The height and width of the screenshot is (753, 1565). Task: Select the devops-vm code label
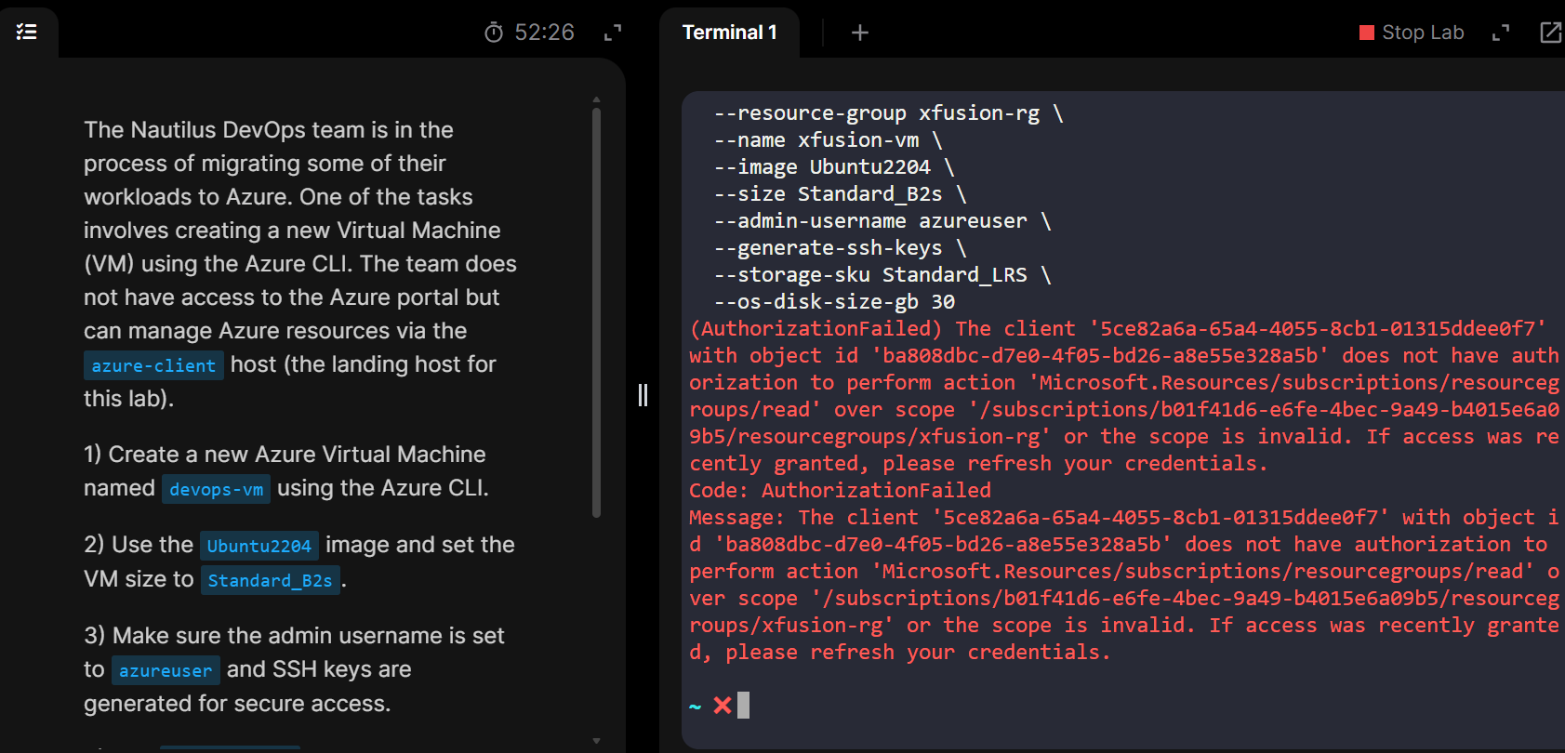point(216,489)
